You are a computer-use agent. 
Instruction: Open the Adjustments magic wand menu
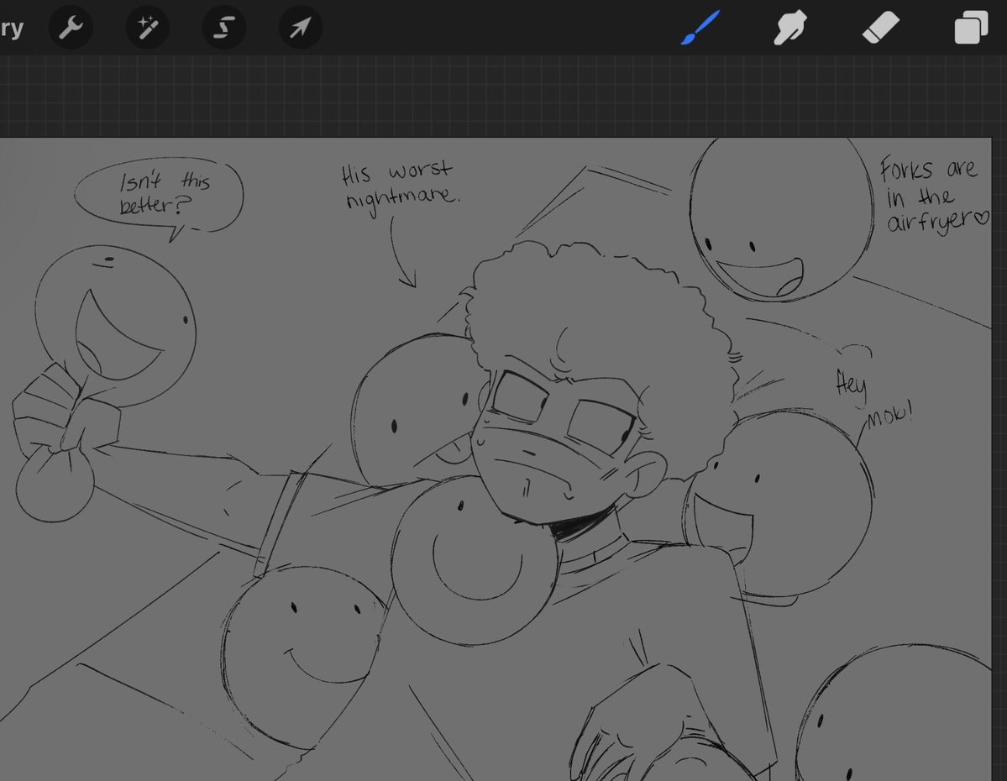147,28
